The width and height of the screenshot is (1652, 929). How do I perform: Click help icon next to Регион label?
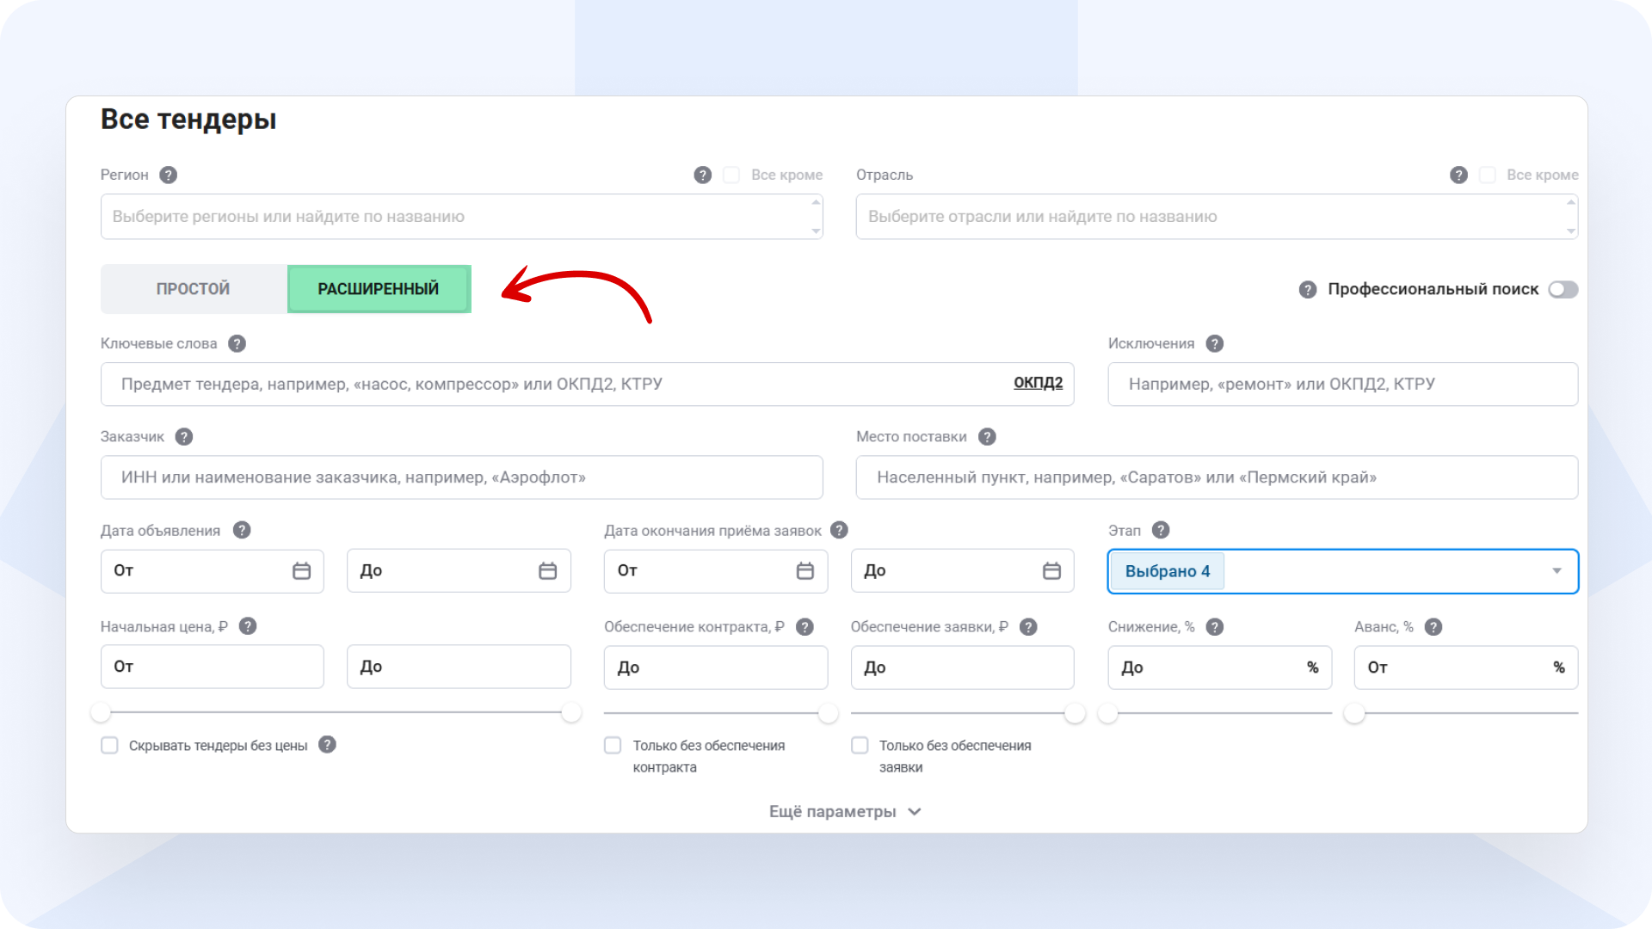point(169,175)
